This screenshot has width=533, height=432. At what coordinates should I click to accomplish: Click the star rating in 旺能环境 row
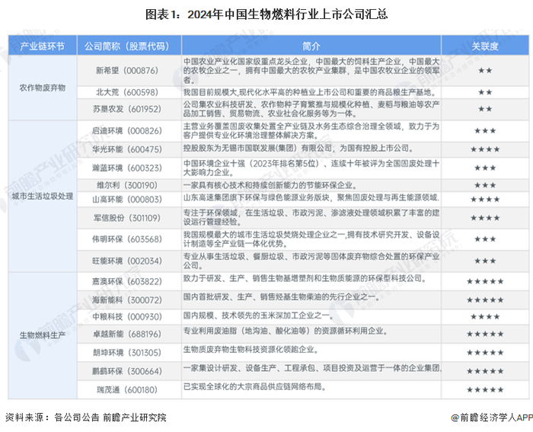(485, 261)
